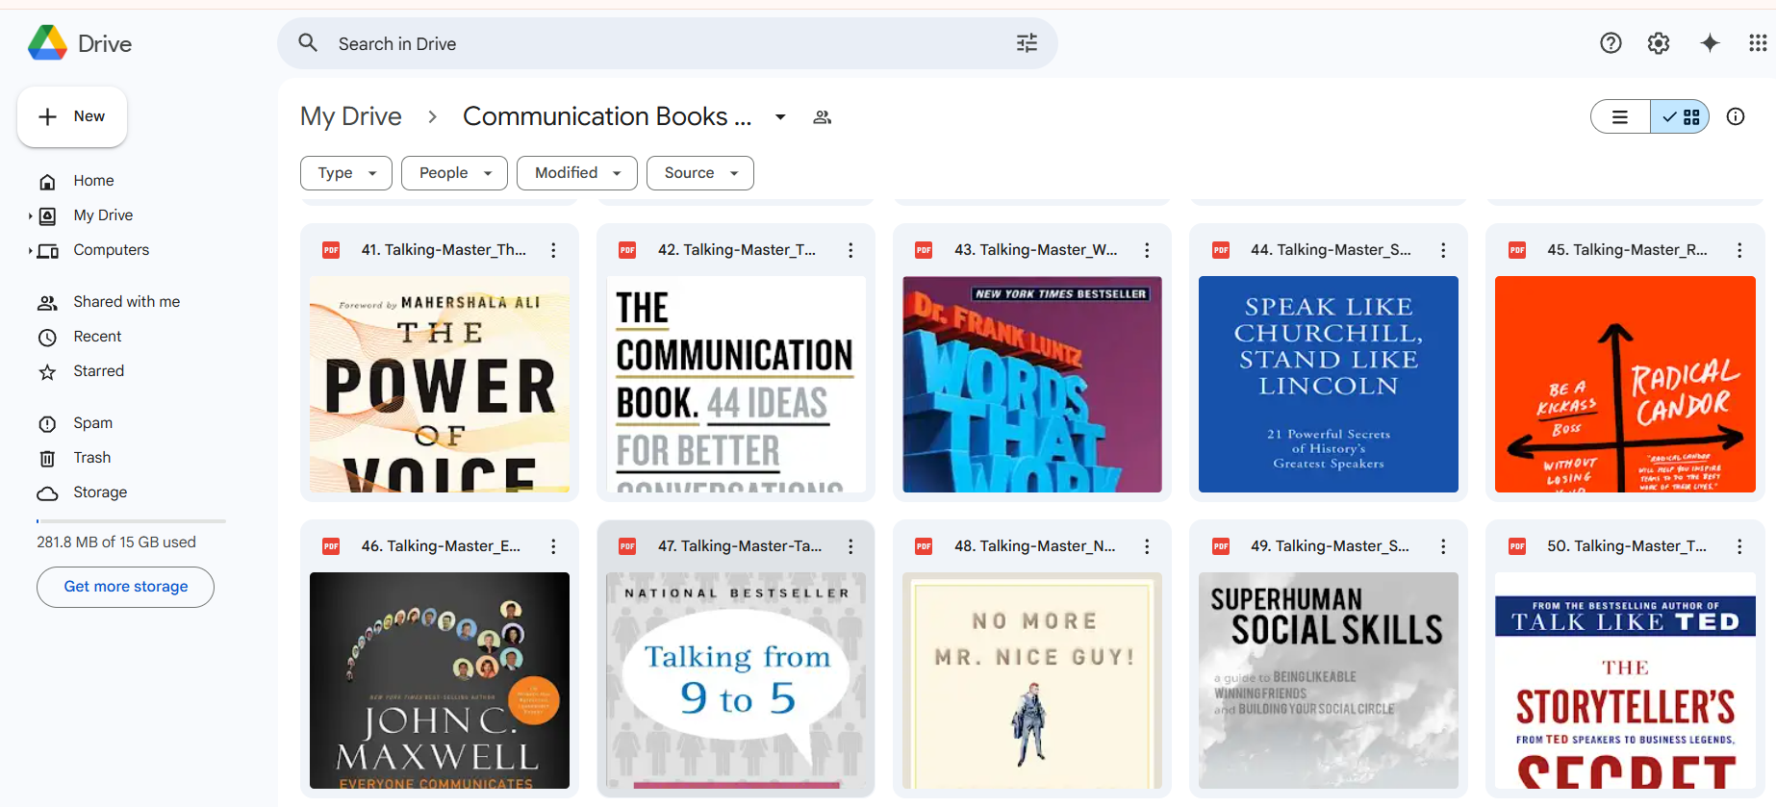Expand Communication Books folder dropdown arrow
Image resolution: width=1776 pixels, height=807 pixels.
[x=780, y=117]
